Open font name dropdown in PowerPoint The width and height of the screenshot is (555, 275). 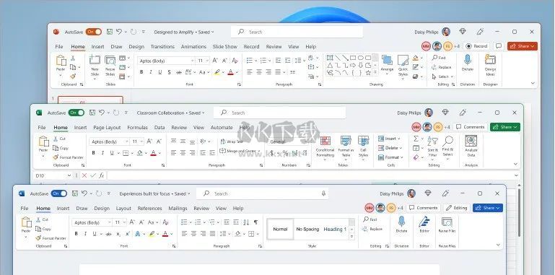pyautogui.click(x=192, y=61)
